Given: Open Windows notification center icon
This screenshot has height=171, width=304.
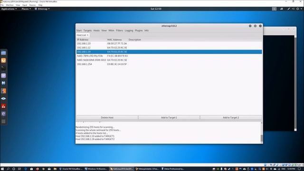Looking at the screenshot, I should pyautogui.click(x=299, y=169).
